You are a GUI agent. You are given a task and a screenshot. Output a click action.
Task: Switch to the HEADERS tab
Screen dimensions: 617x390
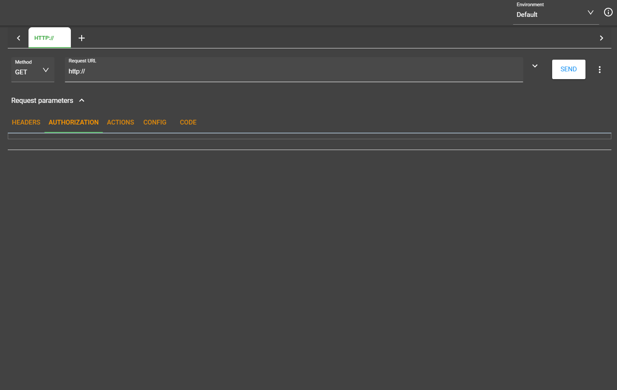(26, 122)
